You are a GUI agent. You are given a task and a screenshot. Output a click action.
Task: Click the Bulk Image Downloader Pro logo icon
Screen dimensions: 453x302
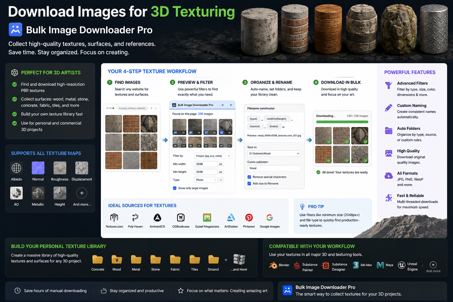(15, 29)
